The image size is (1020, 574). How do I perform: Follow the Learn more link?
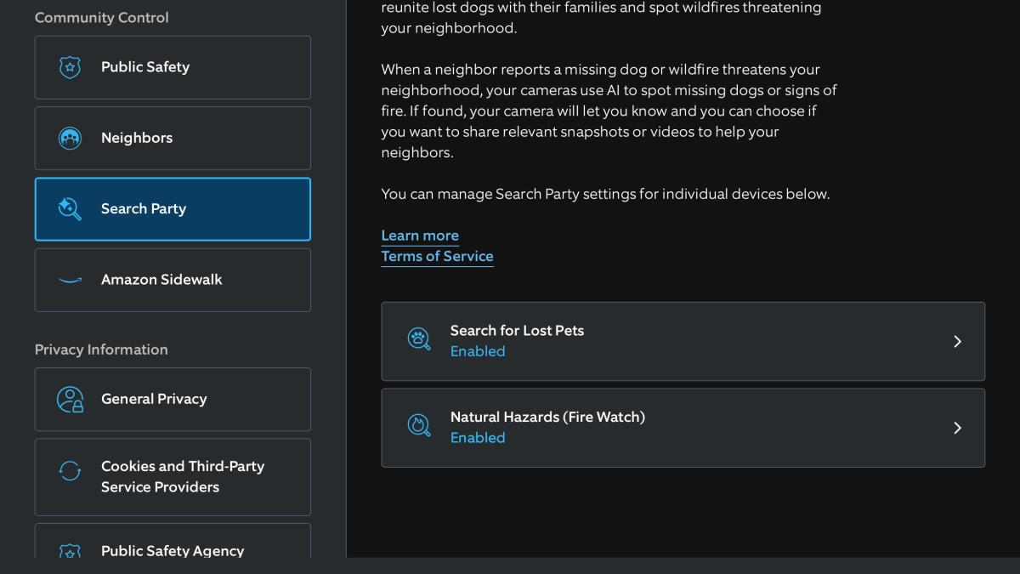pyautogui.click(x=420, y=236)
